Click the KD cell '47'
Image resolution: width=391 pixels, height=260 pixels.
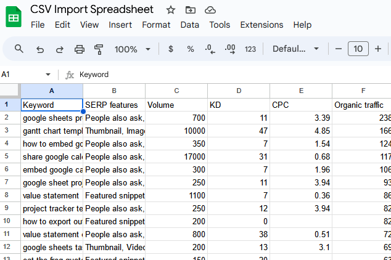tap(239, 131)
